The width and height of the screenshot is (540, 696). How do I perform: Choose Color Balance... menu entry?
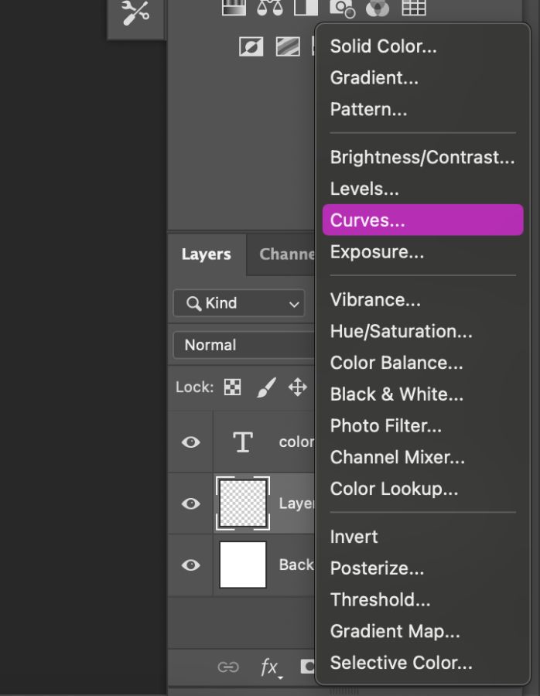tap(422, 363)
